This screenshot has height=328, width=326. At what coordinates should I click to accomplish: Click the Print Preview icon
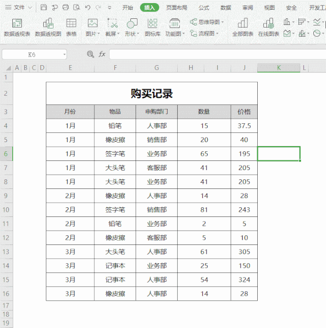tap(76, 8)
